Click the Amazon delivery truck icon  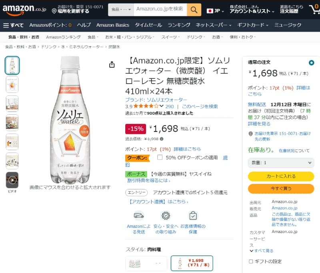[x=139, y=215]
